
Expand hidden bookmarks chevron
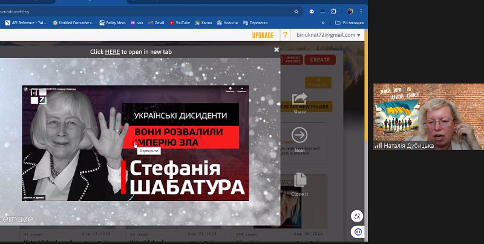[x=323, y=23]
